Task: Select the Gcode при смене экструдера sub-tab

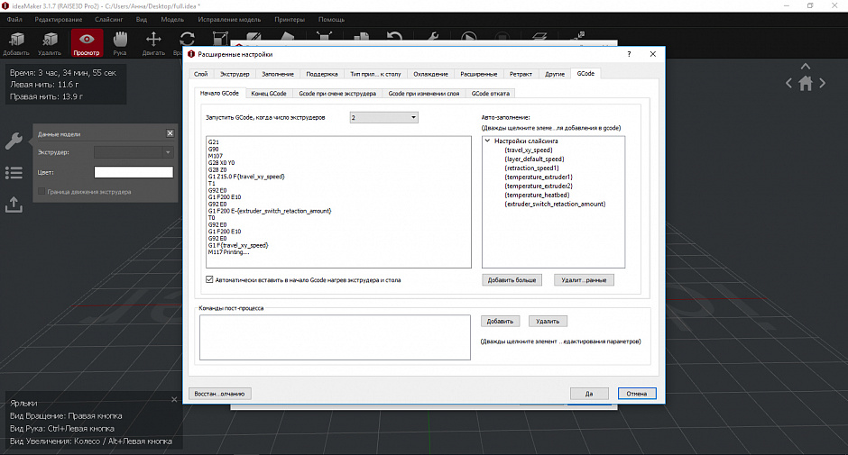Action: pyautogui.click(x=337, y=94)
